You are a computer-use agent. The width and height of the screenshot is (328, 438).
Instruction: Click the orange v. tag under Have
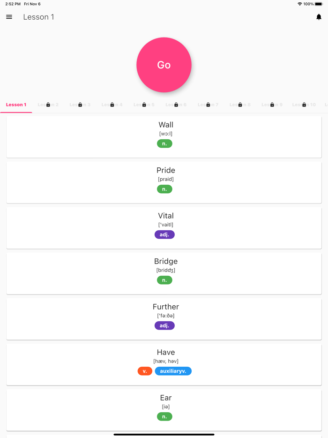point(145,371)
